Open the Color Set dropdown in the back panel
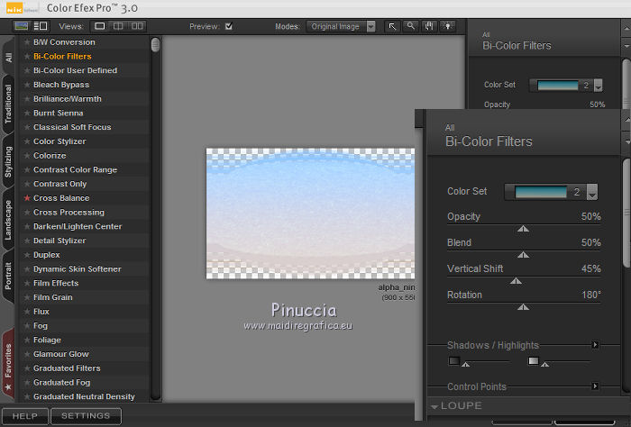 (x=598, y=86)
